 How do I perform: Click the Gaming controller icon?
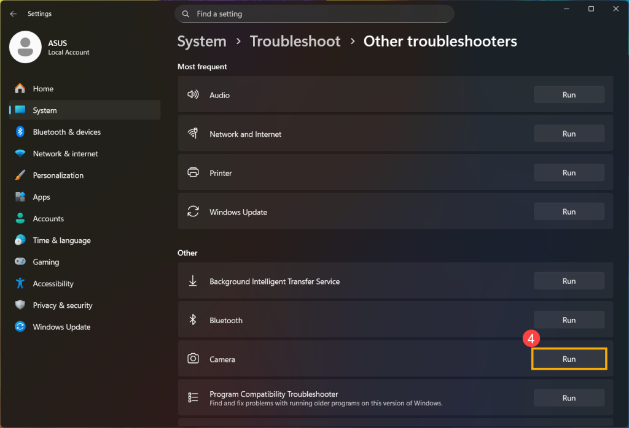pos(20,262)
